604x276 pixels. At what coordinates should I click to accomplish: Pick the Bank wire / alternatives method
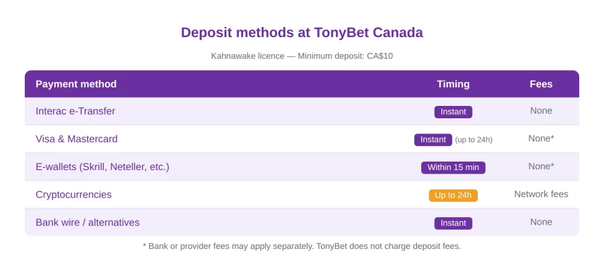[x=87, y=222]
